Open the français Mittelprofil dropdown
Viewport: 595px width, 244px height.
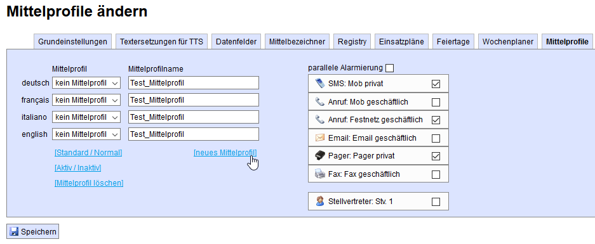coord(86,100)
